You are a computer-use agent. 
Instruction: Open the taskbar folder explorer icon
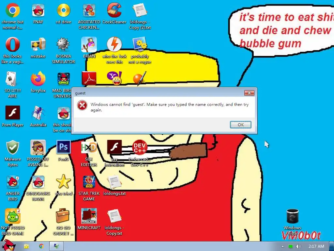coord(26,246)
